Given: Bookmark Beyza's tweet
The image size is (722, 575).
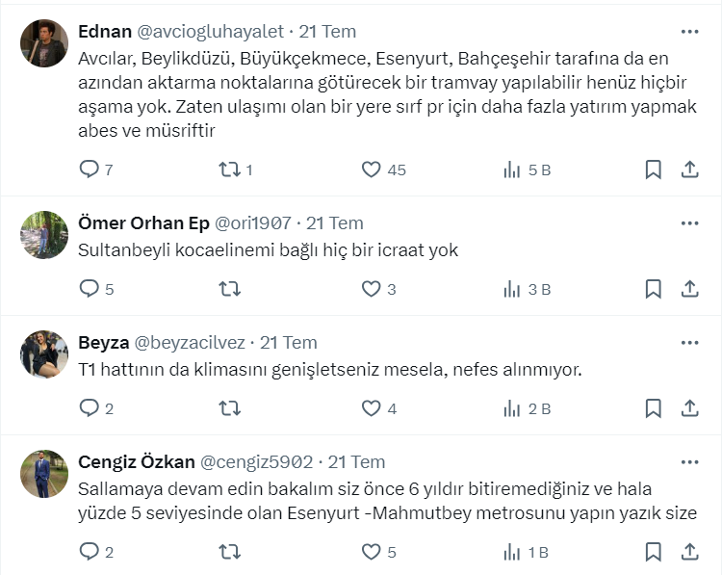Looking at the screenshot, I should tap(653, 407).
